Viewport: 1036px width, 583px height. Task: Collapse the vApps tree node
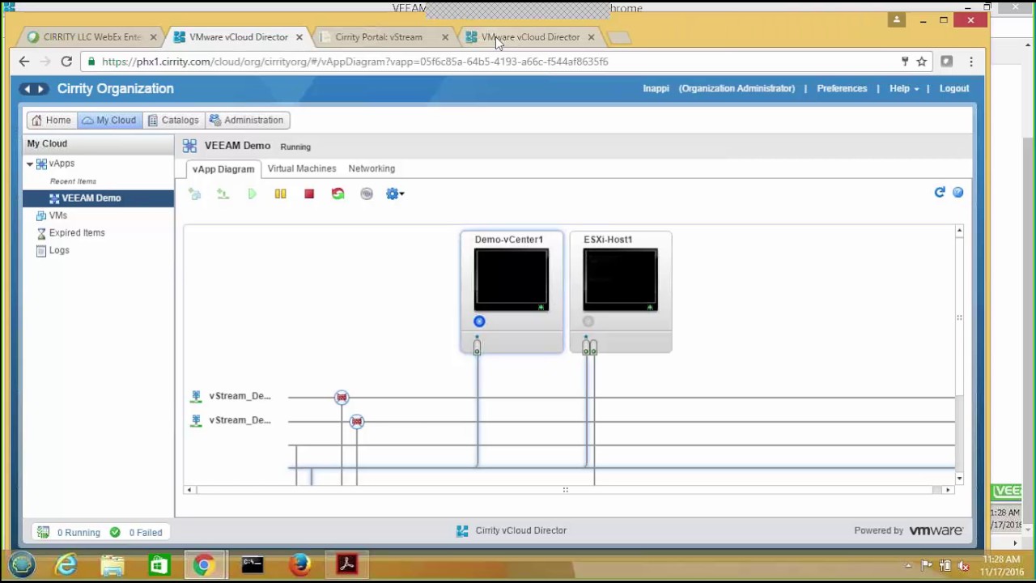coord(30,164)
